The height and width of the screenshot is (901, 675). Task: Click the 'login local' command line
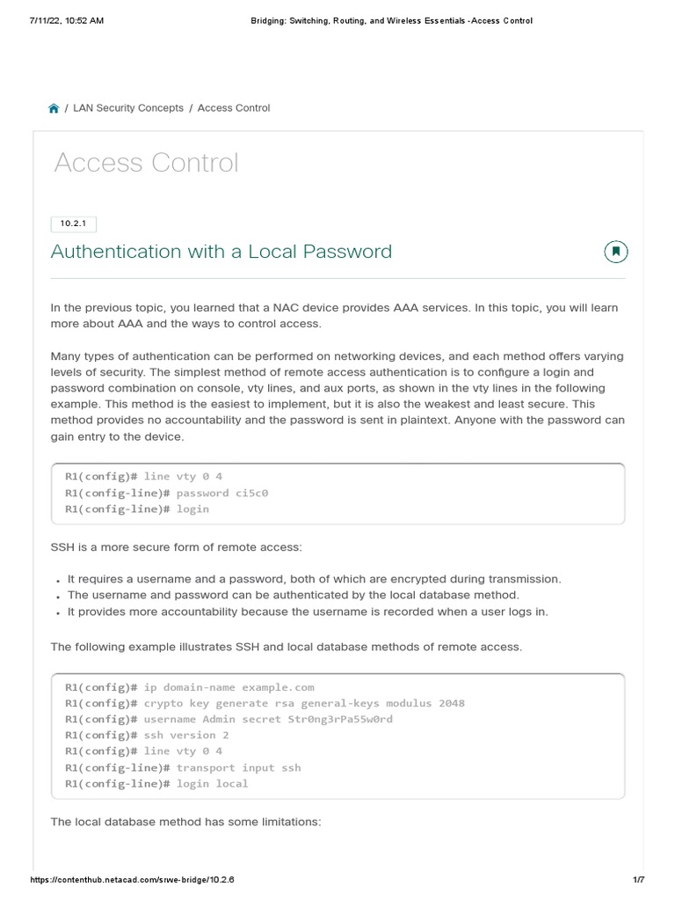(156, 783)
